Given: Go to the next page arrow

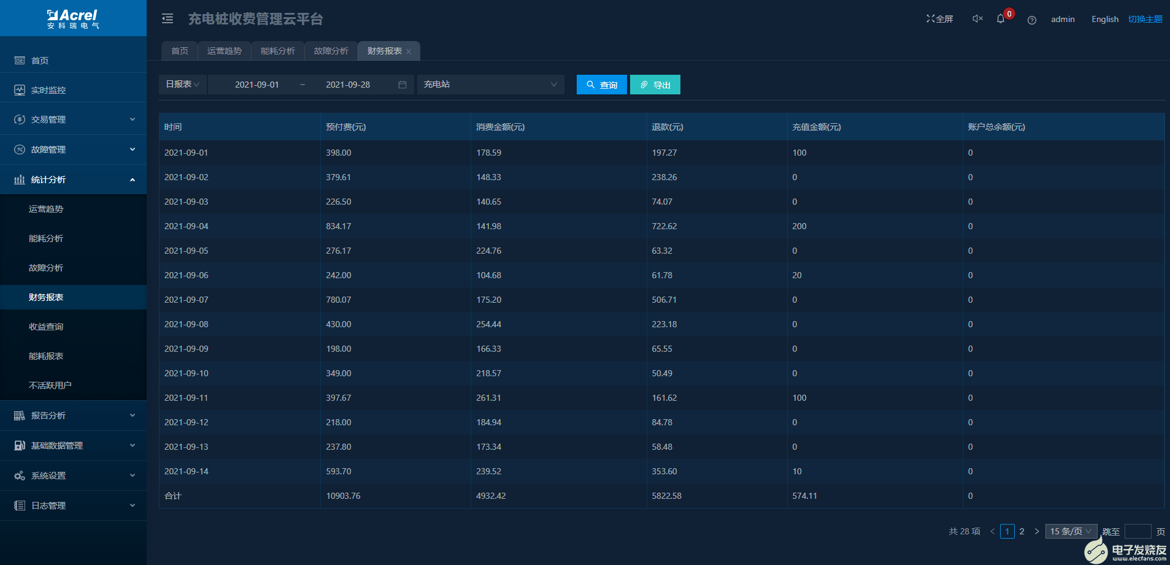Looking at the screenshot, I should pyautogui.click(x=1037, y=531).
